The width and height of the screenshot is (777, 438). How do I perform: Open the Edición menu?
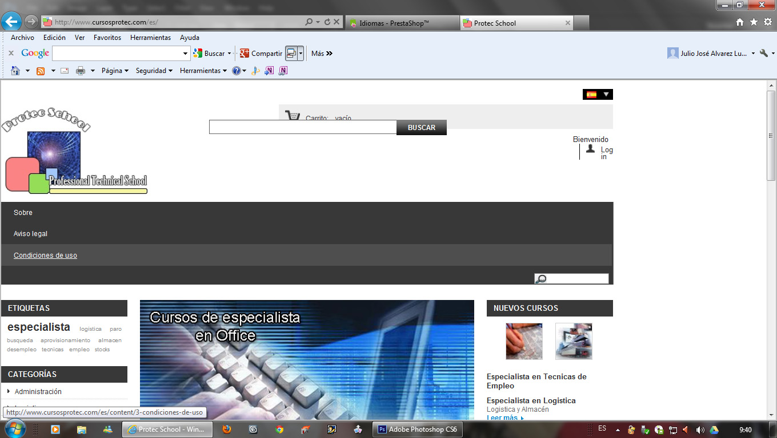point(54,38)
